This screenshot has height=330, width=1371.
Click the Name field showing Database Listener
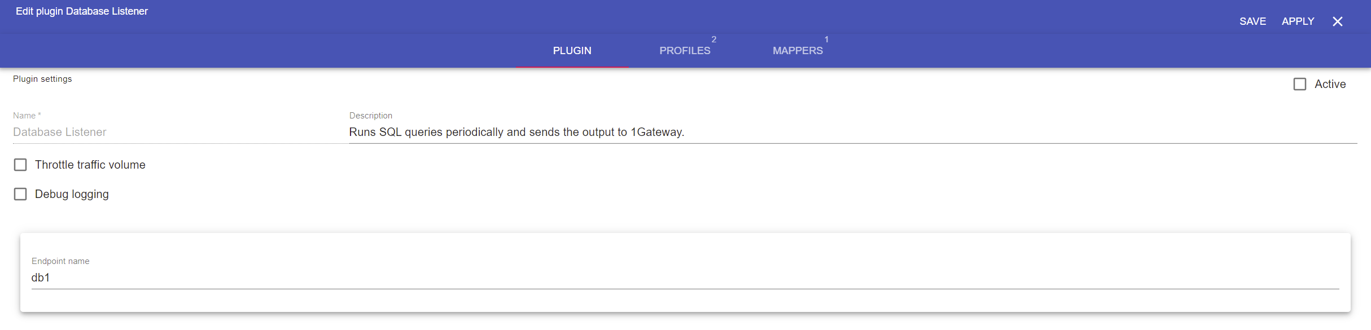coord(169,132)
